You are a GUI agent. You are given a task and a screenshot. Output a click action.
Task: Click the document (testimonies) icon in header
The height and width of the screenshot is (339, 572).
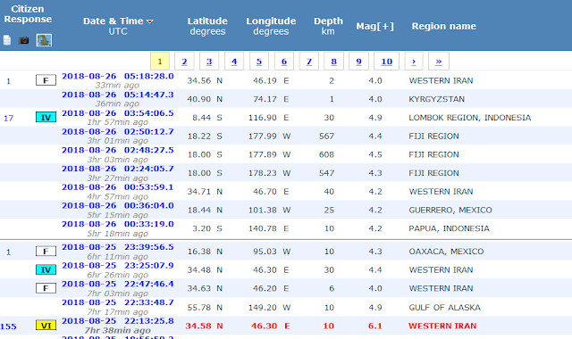coord(7,40)
